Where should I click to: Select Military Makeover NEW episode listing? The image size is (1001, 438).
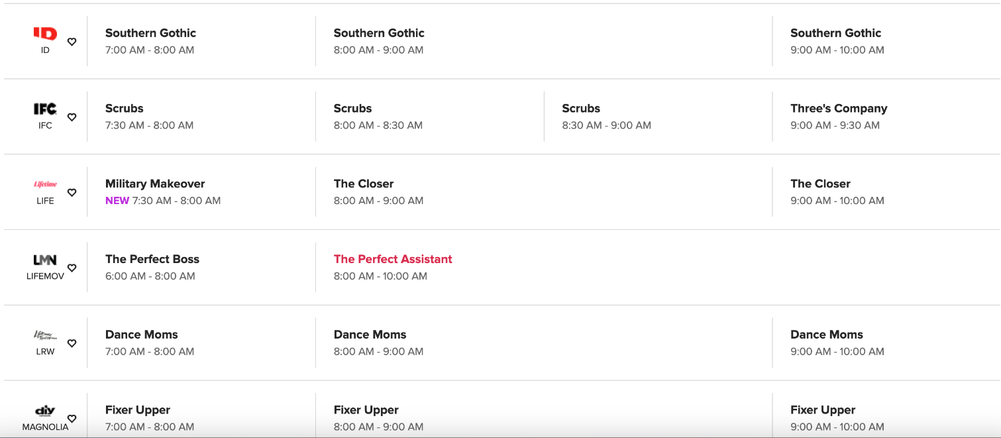[155, 184]
